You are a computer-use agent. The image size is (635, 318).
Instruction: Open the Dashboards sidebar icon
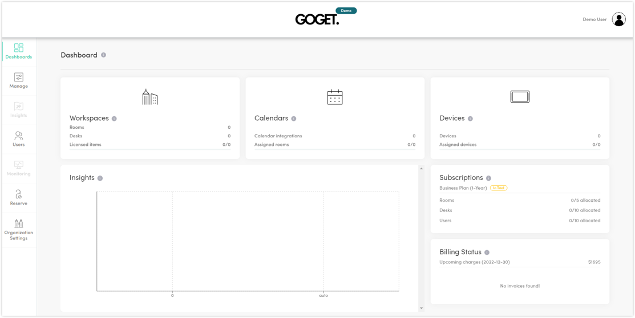pyautogui.click(x=19, y=48)
